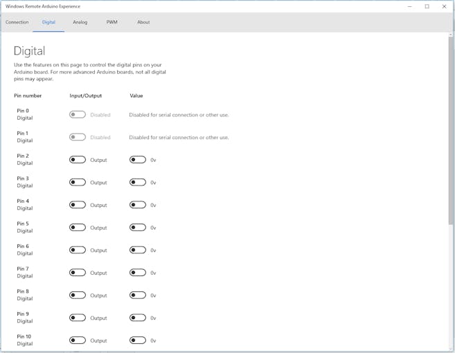Switch Pin 3 Input/Output mode toggle

[x=78, y=183]
